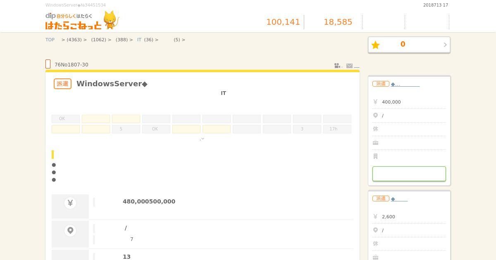496x260 pixels.
Task: Open the Hatarako-net logo home link
Action: (82, 21)
